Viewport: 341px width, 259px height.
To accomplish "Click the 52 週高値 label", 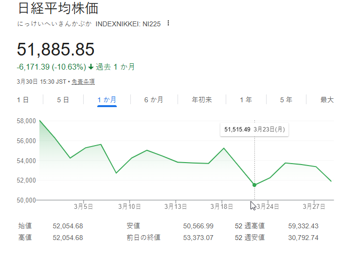I will pyautogui.click(x=250, y=226).
